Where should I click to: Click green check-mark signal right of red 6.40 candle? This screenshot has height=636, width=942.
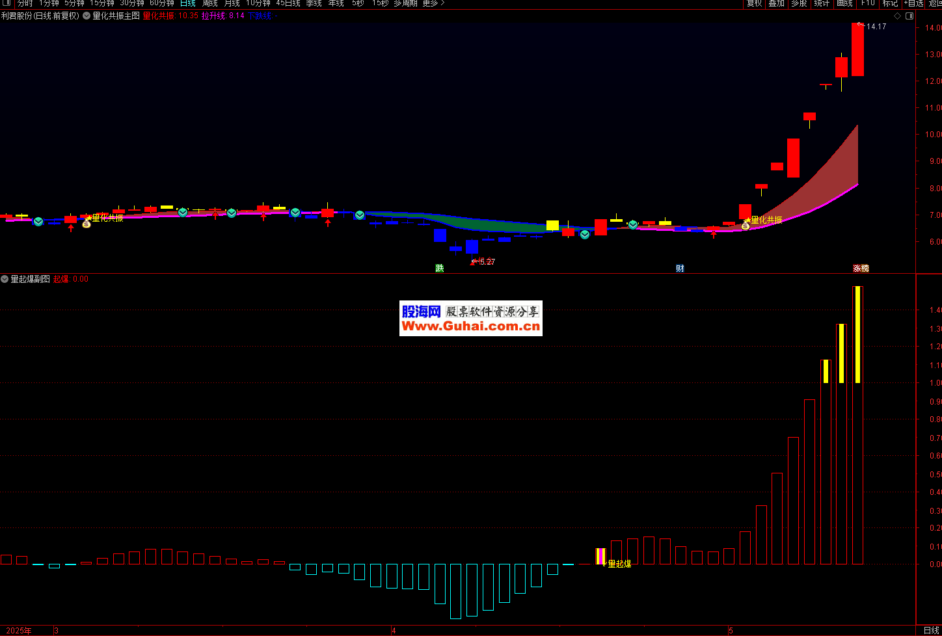(x=585, y=234)
